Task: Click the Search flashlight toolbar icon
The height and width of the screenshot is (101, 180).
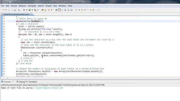Action: tap(49, 10)
